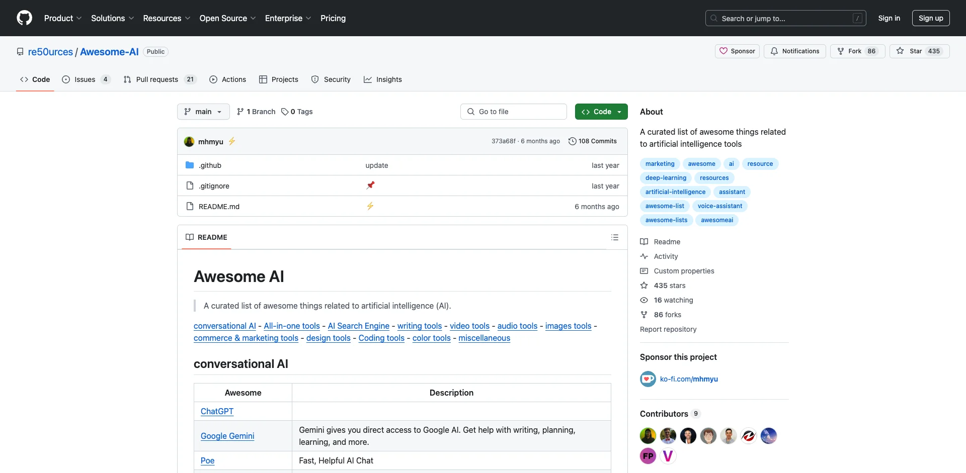Switch to the Security tab

[331, 79]
